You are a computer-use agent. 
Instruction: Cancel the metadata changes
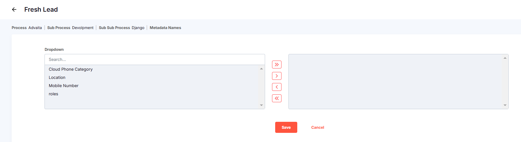[317, 127]
